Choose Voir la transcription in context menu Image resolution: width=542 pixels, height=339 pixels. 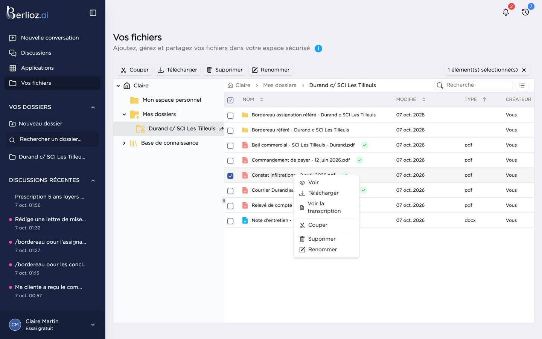(x=326, y=207)
